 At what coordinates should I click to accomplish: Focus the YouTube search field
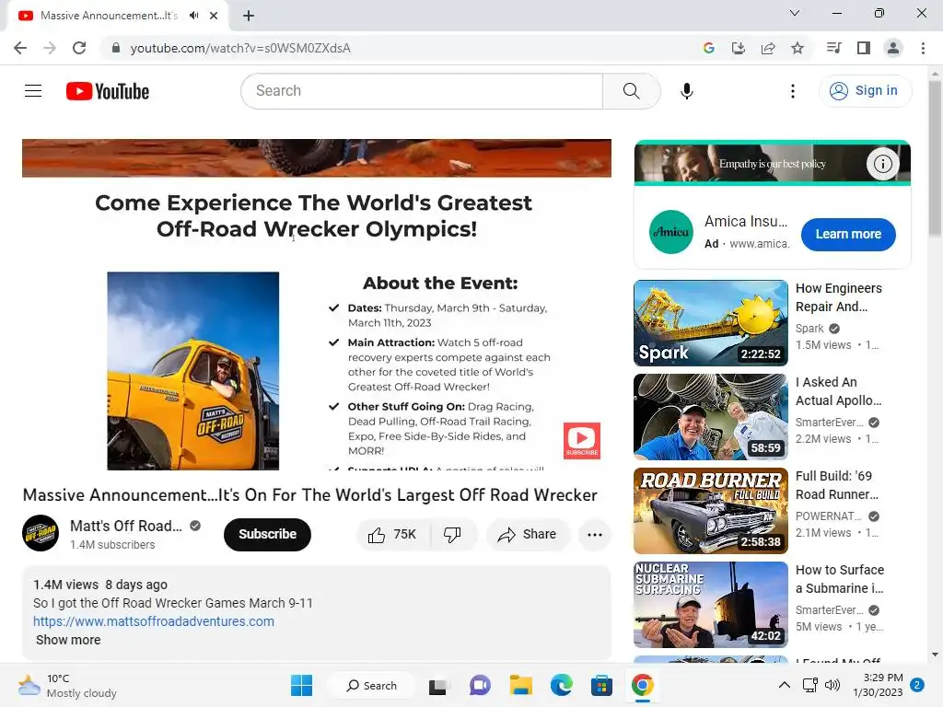pyautogui.click(x=423, y=91)
